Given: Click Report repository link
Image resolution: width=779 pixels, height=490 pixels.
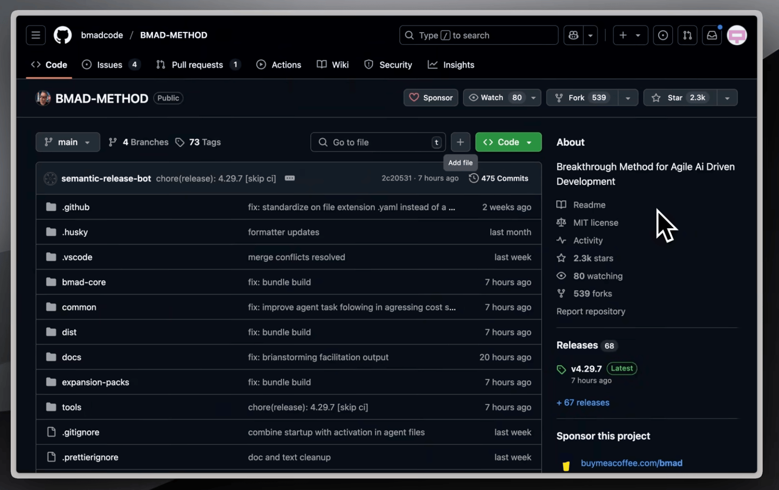Looking at the screenshot, I should coord(591,311).
